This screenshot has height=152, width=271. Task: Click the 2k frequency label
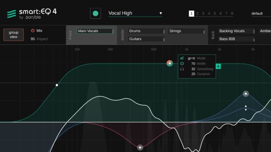pyautogui.click(x=219, y=50)
